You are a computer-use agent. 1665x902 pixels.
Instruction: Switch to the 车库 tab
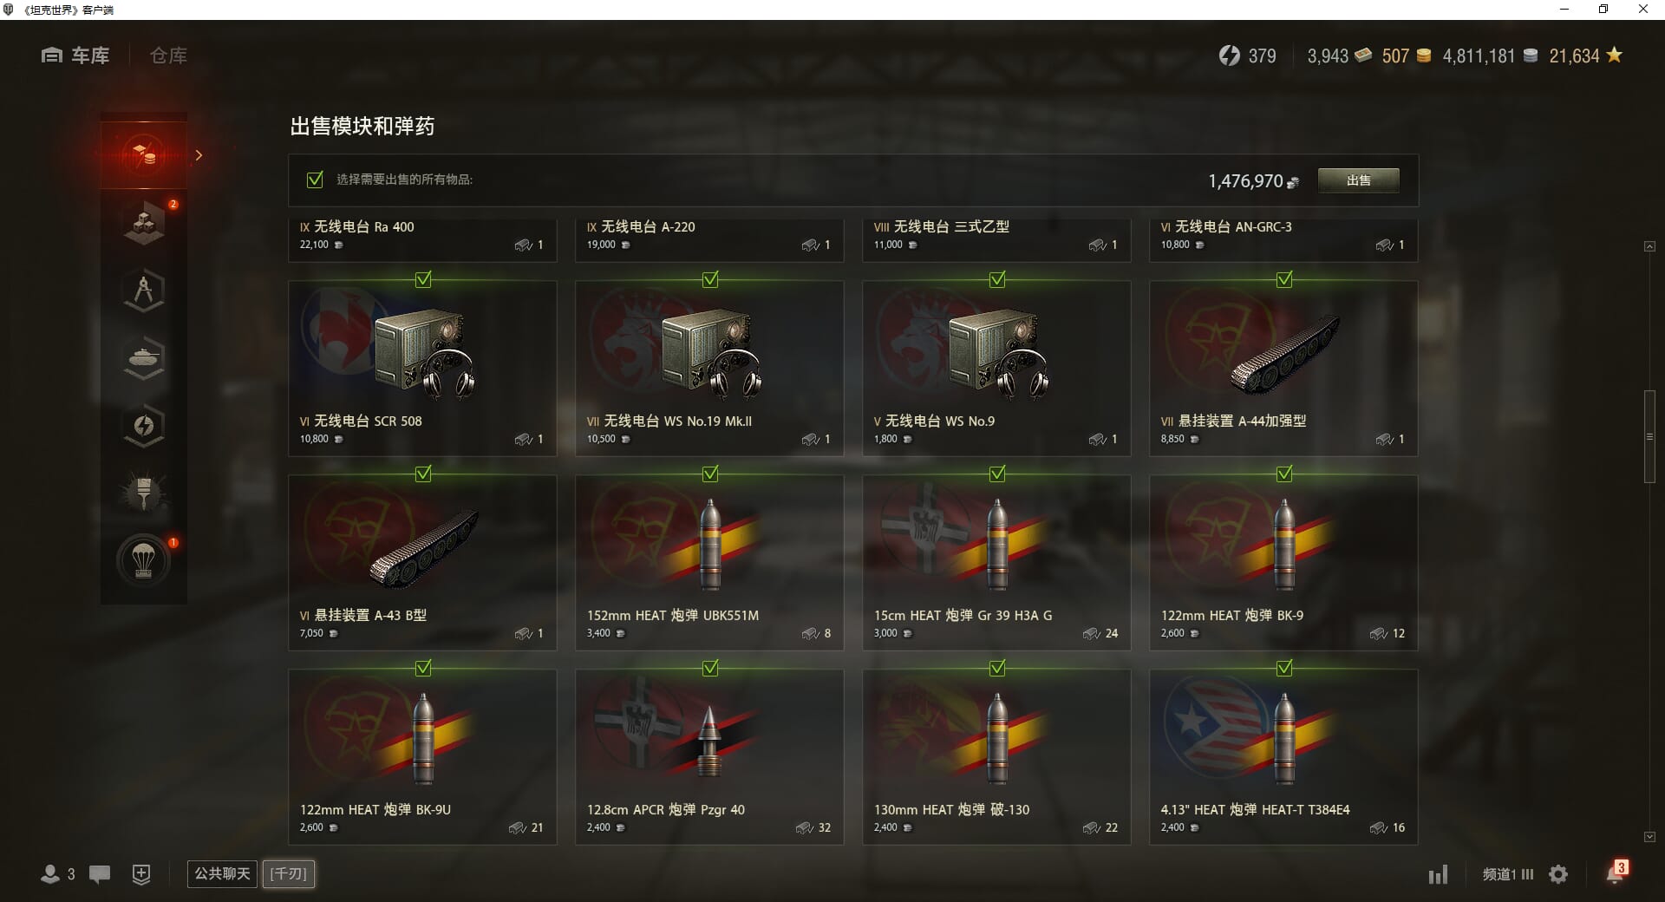point(75,56)
